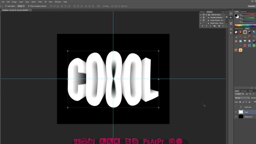The image size is (256, 144).
Task: Toggle checkmark for Wood Frame action
Action: click(x=201, y=23)
